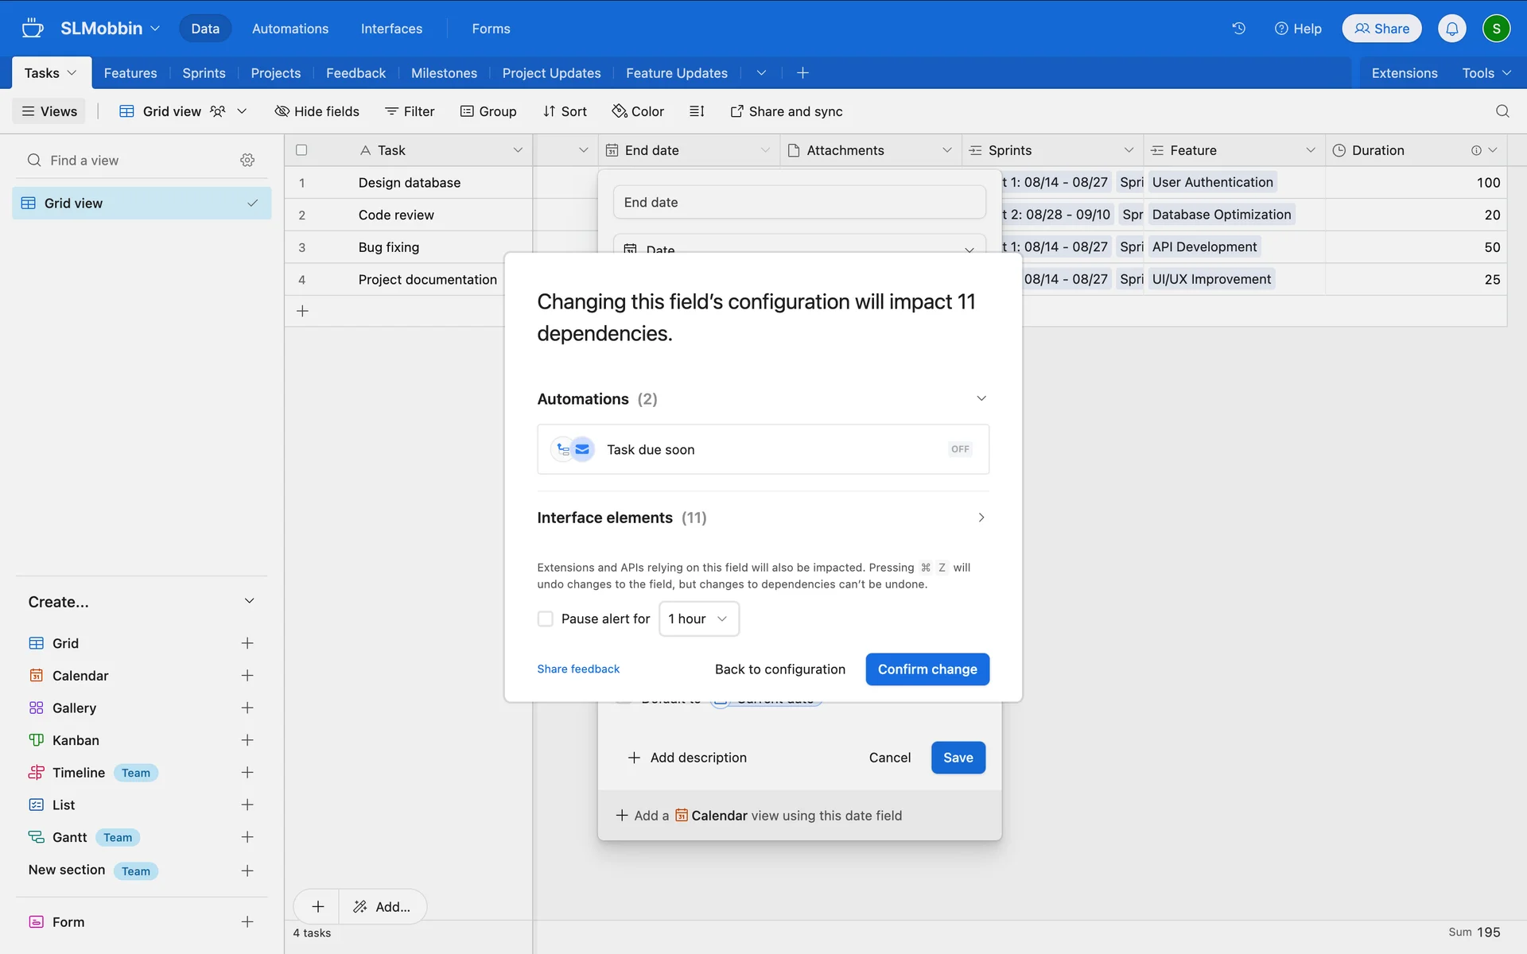Screen dimensions: 1527x954
Task: Expand Interface elements section
Action: [x=981, y=518]
